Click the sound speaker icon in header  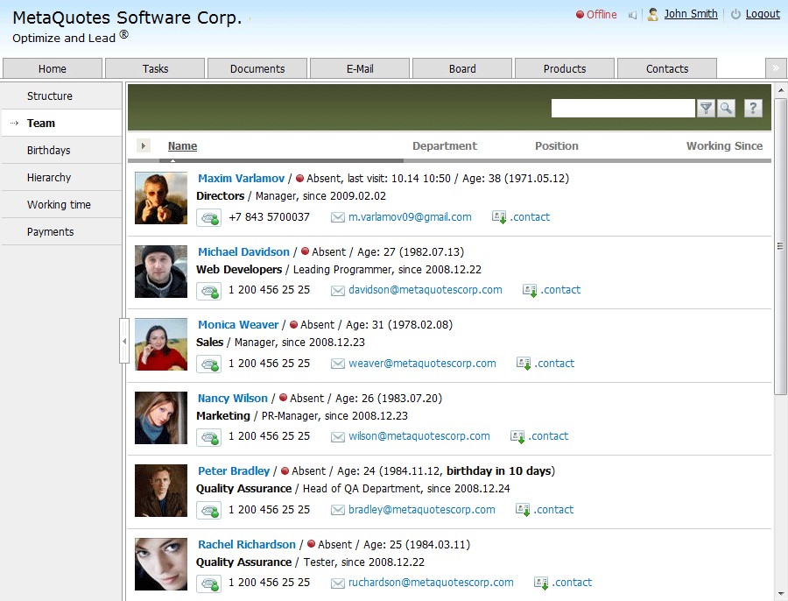[632, 15]
